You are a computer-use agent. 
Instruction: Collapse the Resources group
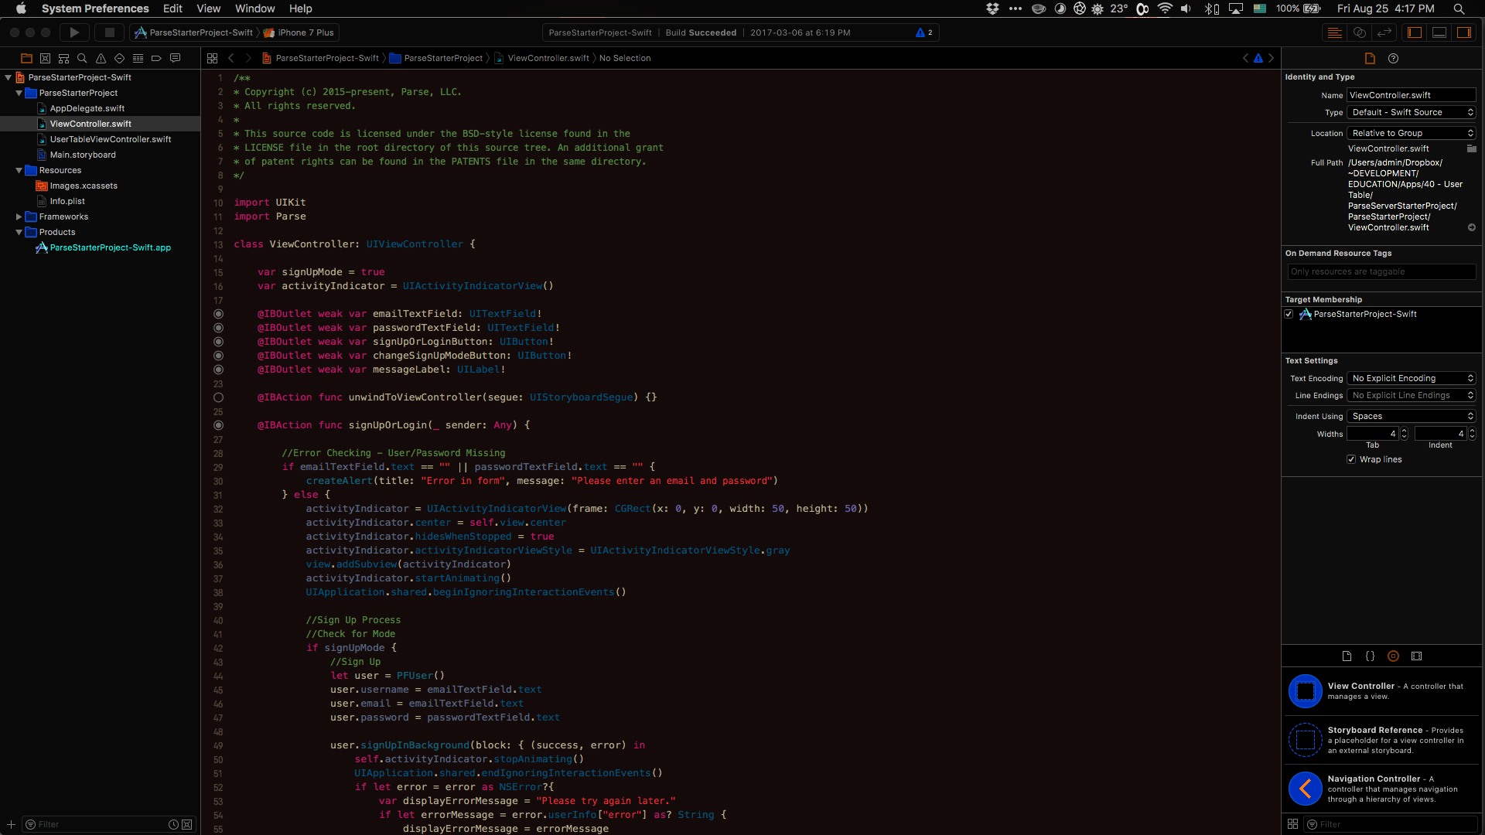coord(19,170)
